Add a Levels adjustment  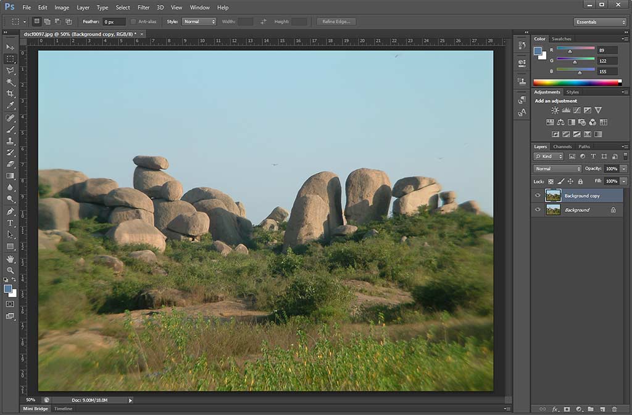pyautogui.click(x=566, y=110)
